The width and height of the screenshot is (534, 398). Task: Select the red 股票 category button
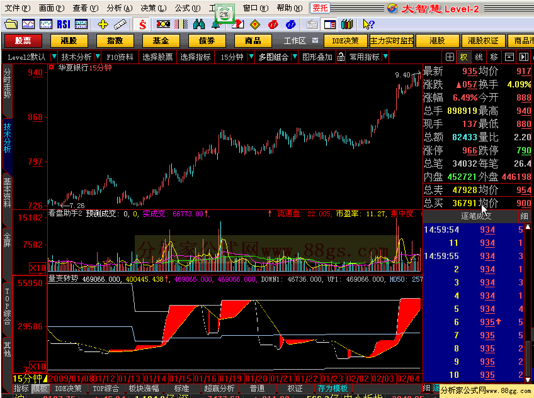click(23, 41)
